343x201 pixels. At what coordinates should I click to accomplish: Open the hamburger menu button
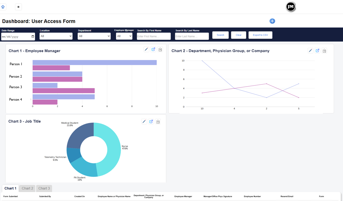pos(18,7)
